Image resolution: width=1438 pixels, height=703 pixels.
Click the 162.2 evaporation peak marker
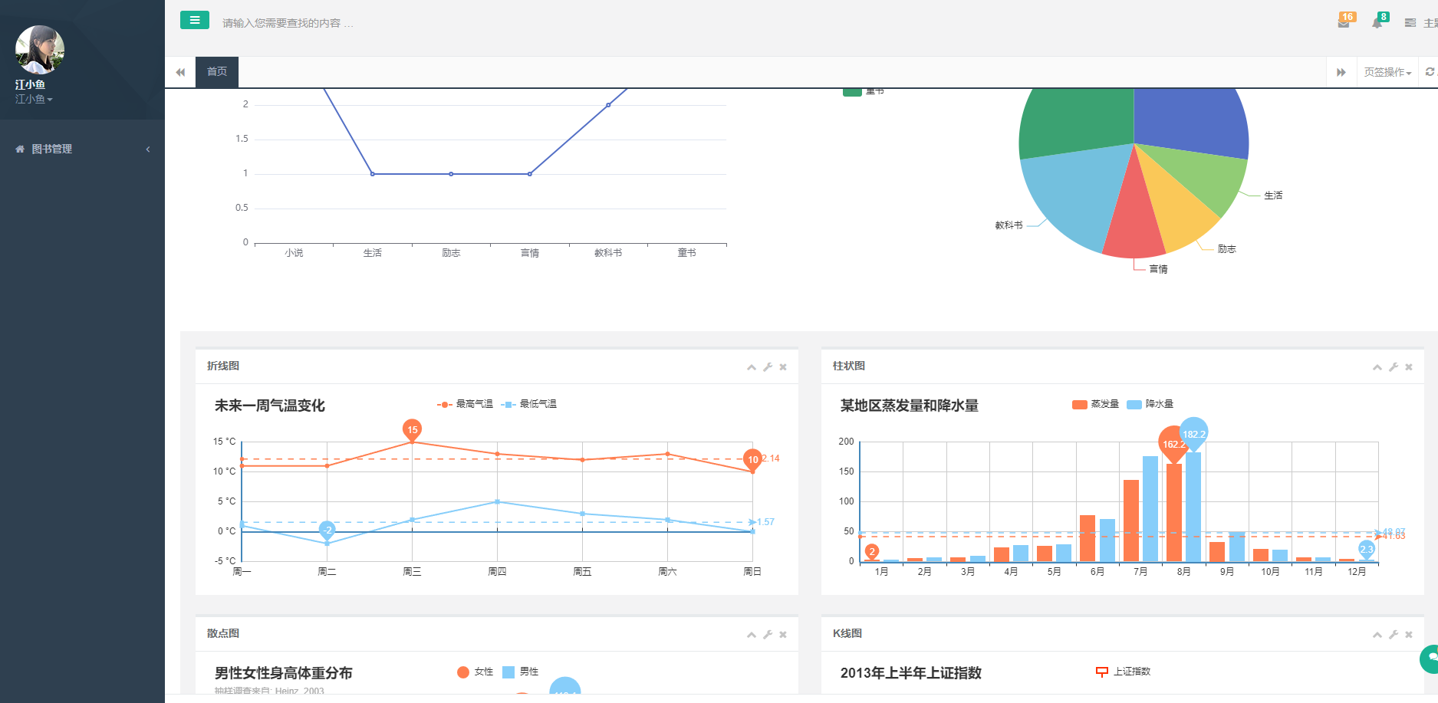coord(1173,444)
